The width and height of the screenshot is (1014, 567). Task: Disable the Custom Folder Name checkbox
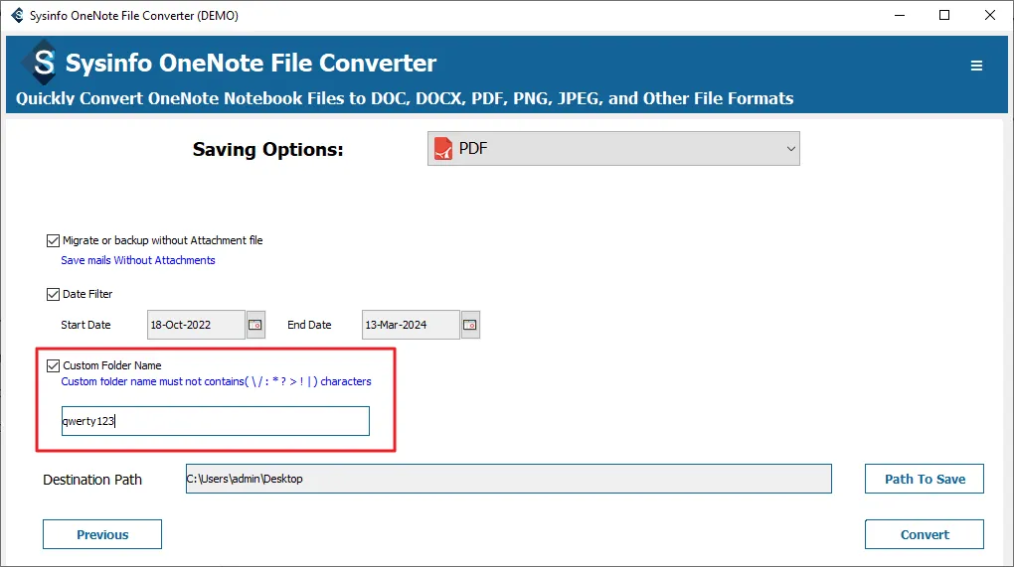pyautogui.click(x=53, y=366)
